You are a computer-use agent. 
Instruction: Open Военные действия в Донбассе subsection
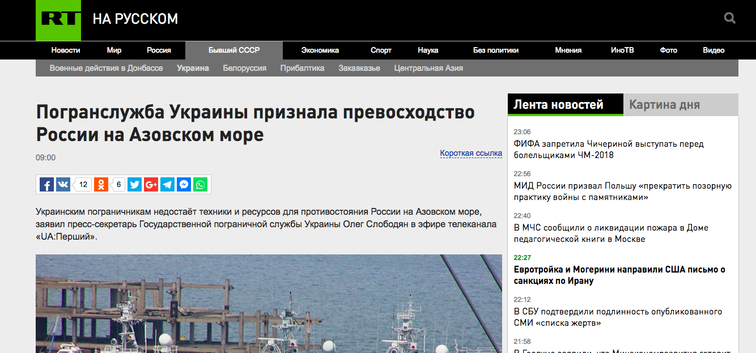107,68
